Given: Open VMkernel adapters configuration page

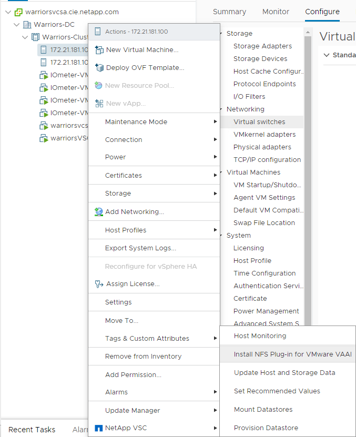Looking at the screenshot, I should click(265, 135).
